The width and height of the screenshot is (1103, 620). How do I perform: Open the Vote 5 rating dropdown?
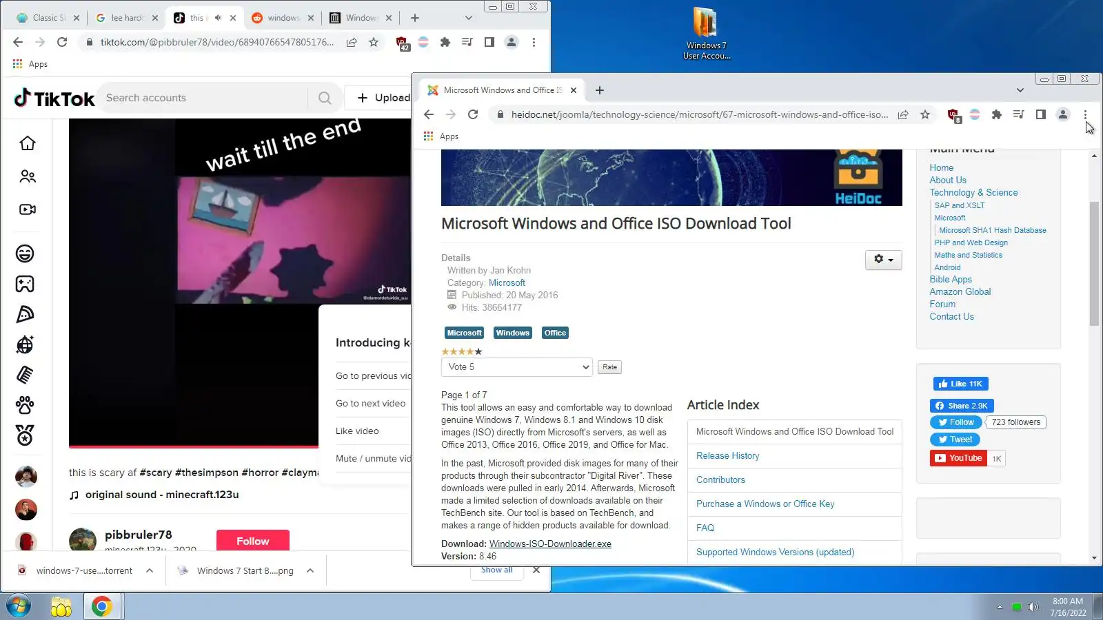click(x=517, y=367)
